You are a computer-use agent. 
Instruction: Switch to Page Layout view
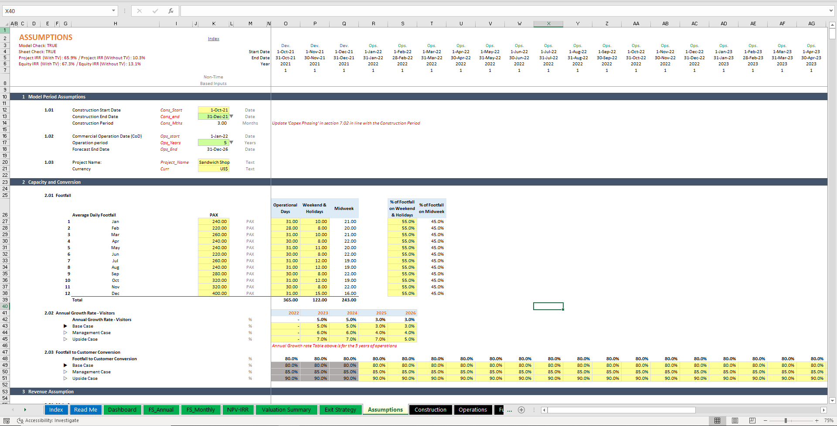tap(735, 420)
